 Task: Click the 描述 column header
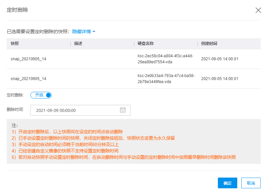pyautogui.click(x=78, y=44)
